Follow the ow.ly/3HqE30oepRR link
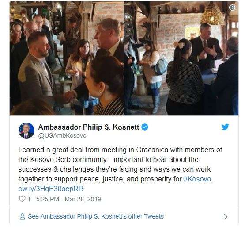Image resolution: width=245 pixels, height=227 pixels. [51, 189]
